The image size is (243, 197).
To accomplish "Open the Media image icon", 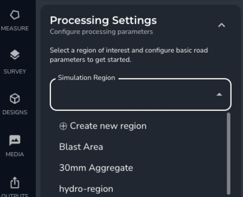I will pyautogui.click(x=15, y=140).
